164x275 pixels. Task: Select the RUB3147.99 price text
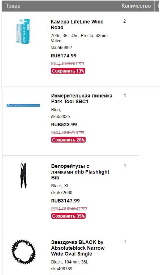point(65,201)
